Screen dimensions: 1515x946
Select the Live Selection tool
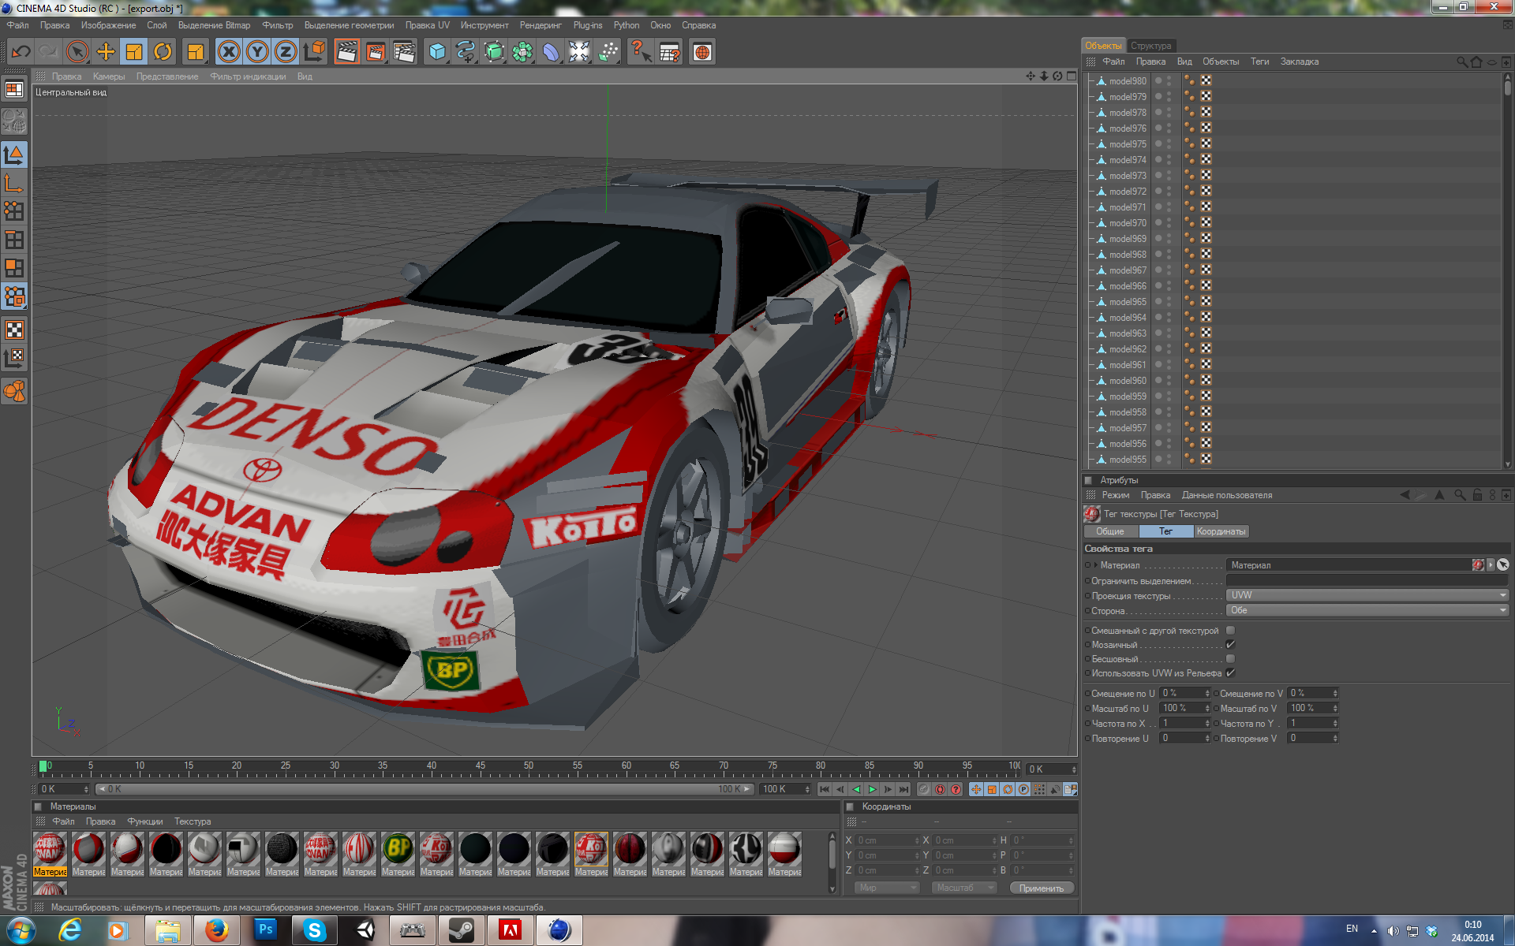[77, 52]
